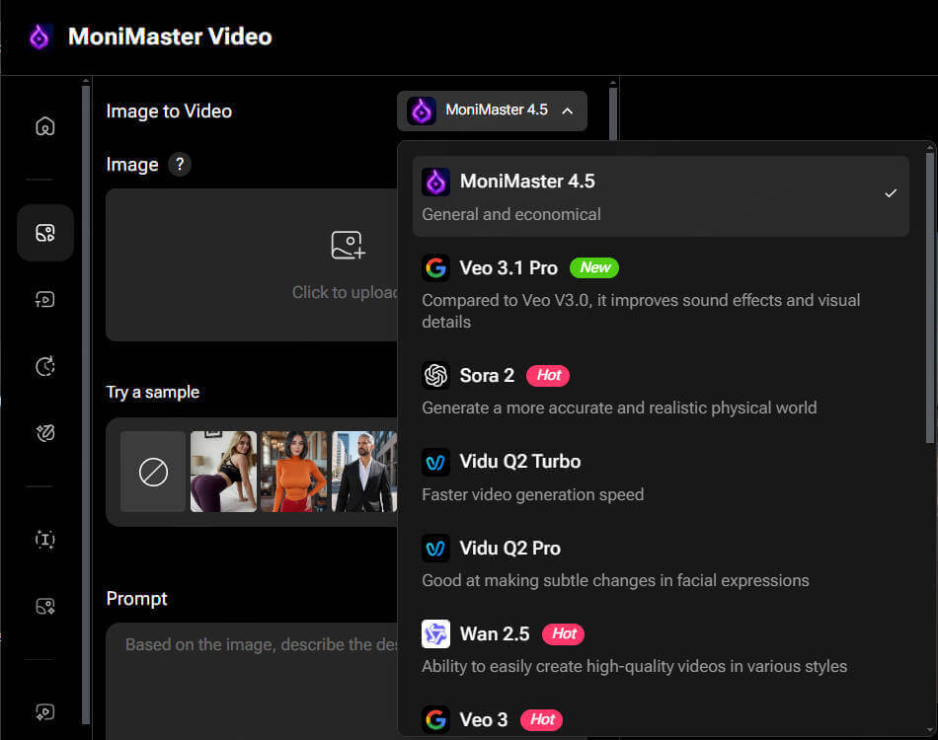Select the Image to Video tool in sidebar

(x=44, y=233)
